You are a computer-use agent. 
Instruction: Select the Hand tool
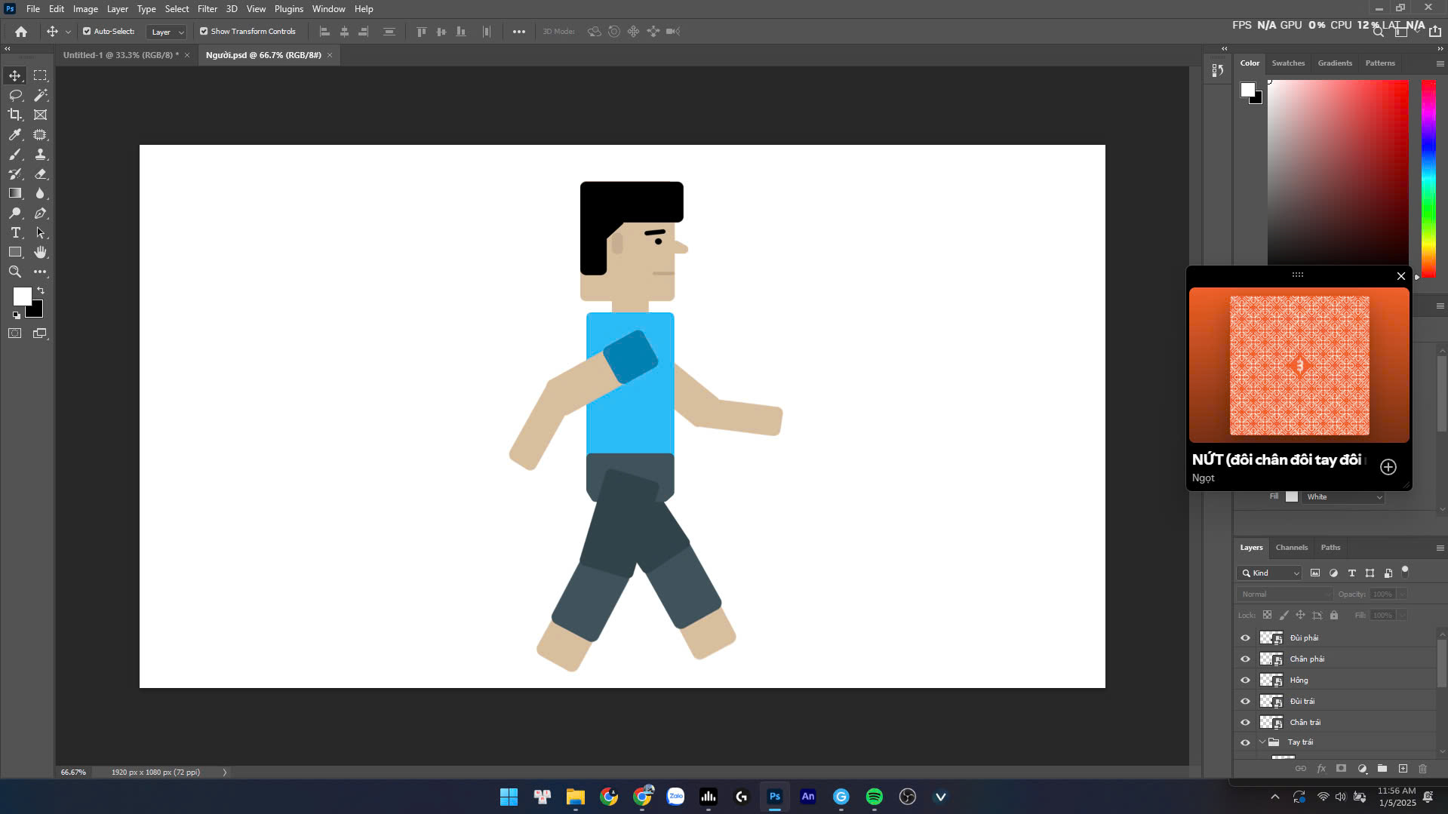(41, 252)
